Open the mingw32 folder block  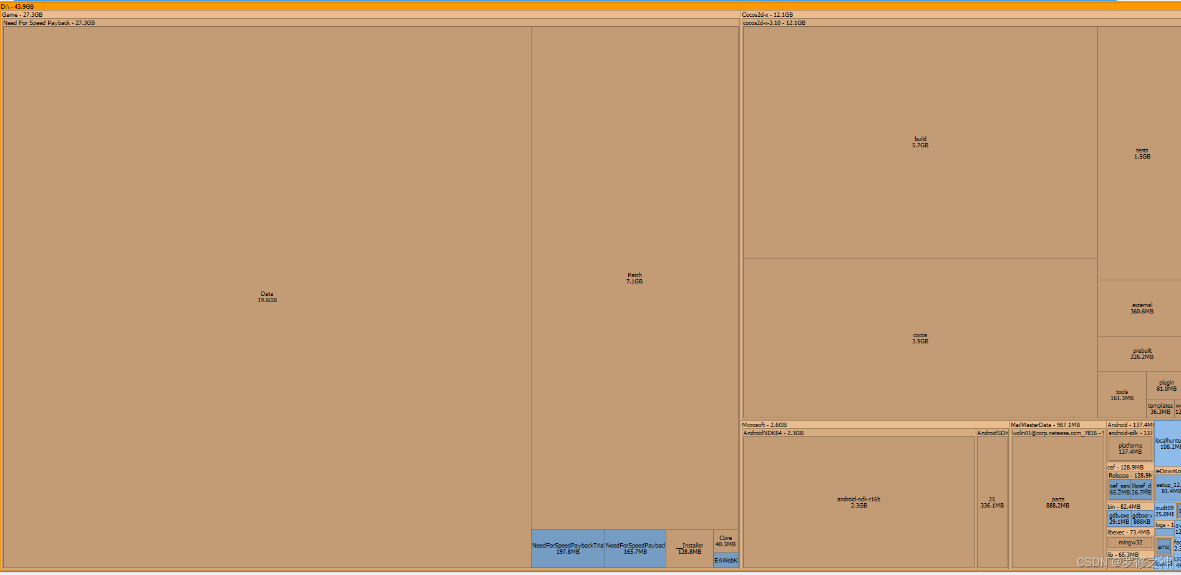[1130, 543]
